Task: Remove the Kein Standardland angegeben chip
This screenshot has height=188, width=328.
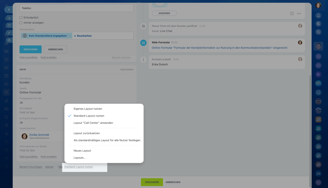Action: [70, 36]
